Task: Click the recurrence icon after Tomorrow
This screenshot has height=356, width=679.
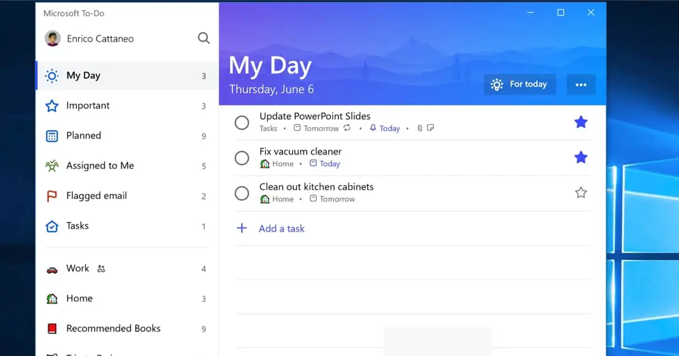Action: pyautogui.click(x=347, y=128)
